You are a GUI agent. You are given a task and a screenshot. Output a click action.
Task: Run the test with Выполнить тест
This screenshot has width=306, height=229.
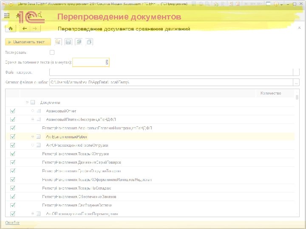pos(28,42)
